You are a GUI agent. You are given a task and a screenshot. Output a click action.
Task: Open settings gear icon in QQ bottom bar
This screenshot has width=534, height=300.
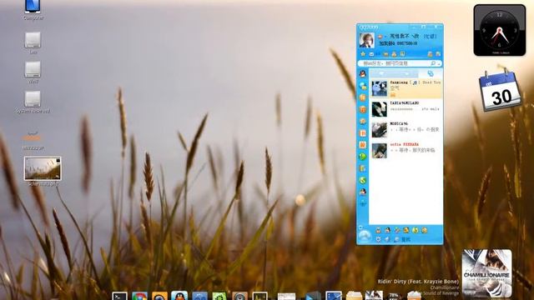click(x=378, y=239)
